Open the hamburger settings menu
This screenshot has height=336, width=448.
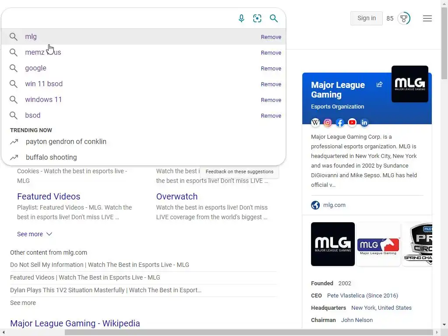pyautogui.click(x=427, y=18)
